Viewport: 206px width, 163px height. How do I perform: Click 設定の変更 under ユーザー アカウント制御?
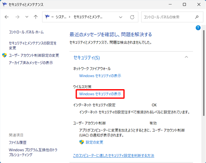coord(94,142)
